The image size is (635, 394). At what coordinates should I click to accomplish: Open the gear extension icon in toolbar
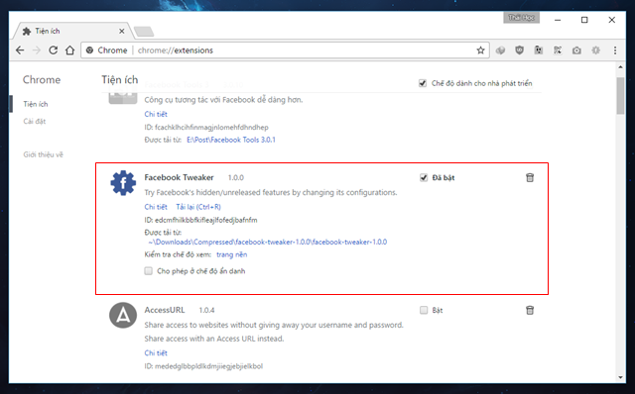(595, 50)
